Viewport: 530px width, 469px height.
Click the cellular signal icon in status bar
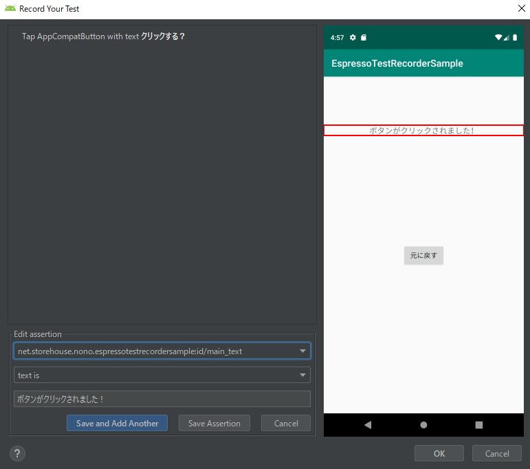[x=507, y=38]
